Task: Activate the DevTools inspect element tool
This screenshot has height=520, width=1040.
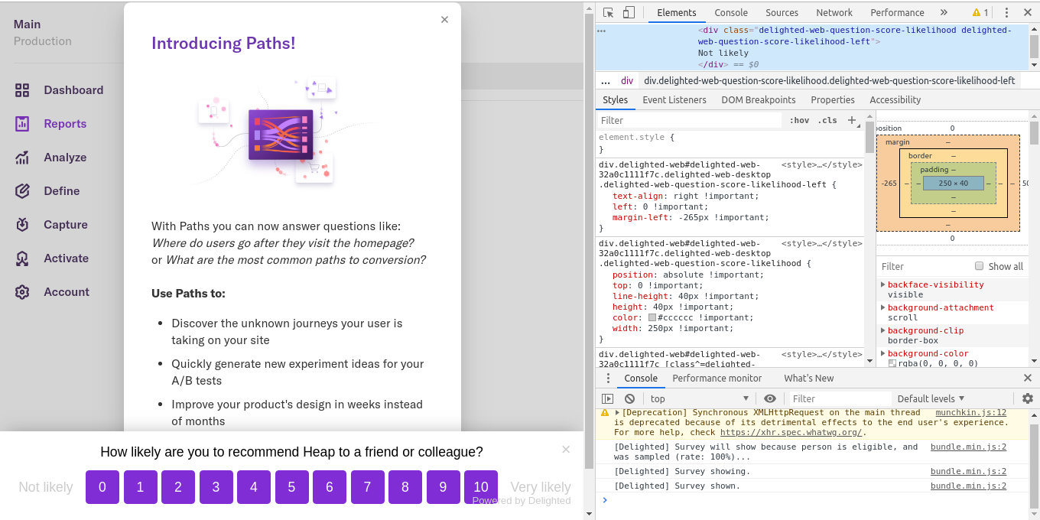Action: click(608, 12)
